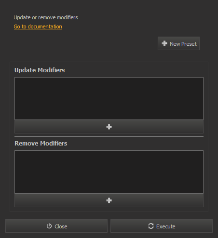The image size is (218, 238).
Task: Add an entry with Update Modifiers plus icon
Action: (109, 127)
